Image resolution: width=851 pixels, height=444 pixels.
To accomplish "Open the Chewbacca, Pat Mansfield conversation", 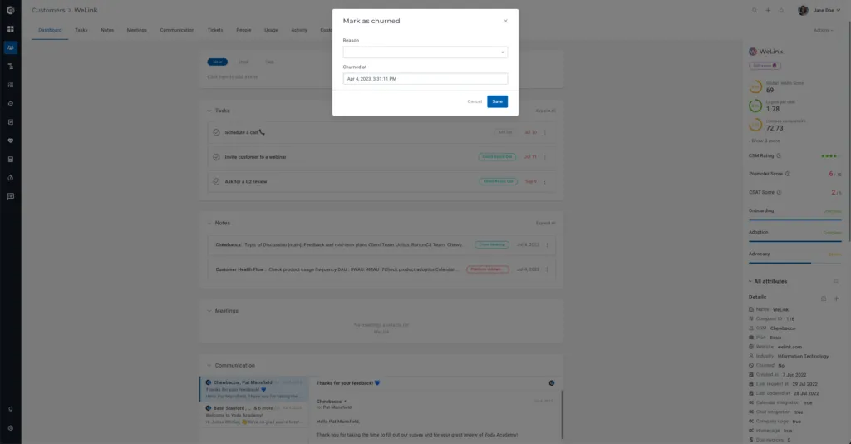I will (x=254, y=389).
